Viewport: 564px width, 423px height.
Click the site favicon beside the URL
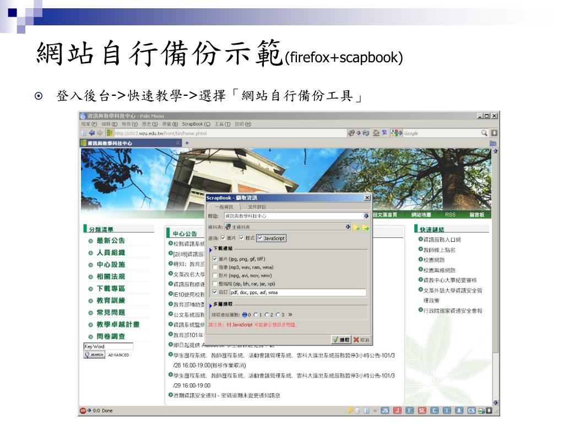click(110, 133)
